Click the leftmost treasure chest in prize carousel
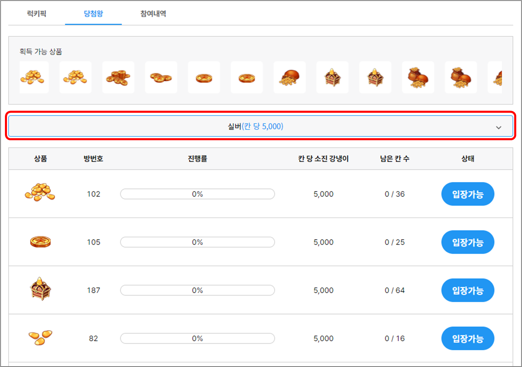 pos(332,77)
